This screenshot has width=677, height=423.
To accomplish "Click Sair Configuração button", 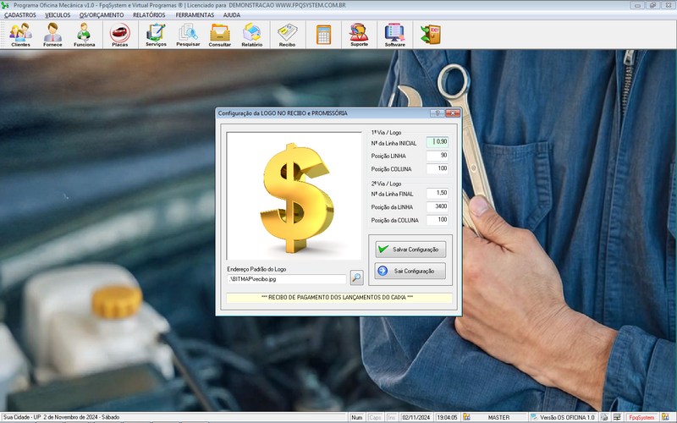I will click(x=410, y=271).
